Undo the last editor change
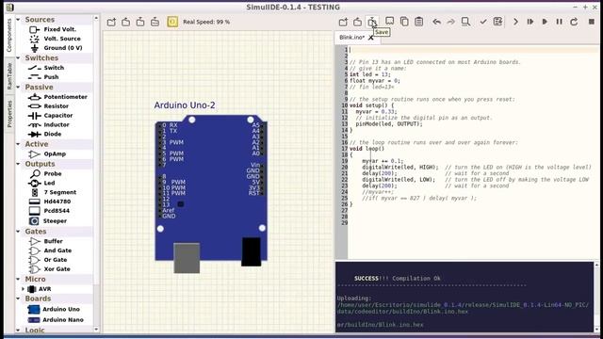This screenshot has height=339, width=603. tap(436, 22)
